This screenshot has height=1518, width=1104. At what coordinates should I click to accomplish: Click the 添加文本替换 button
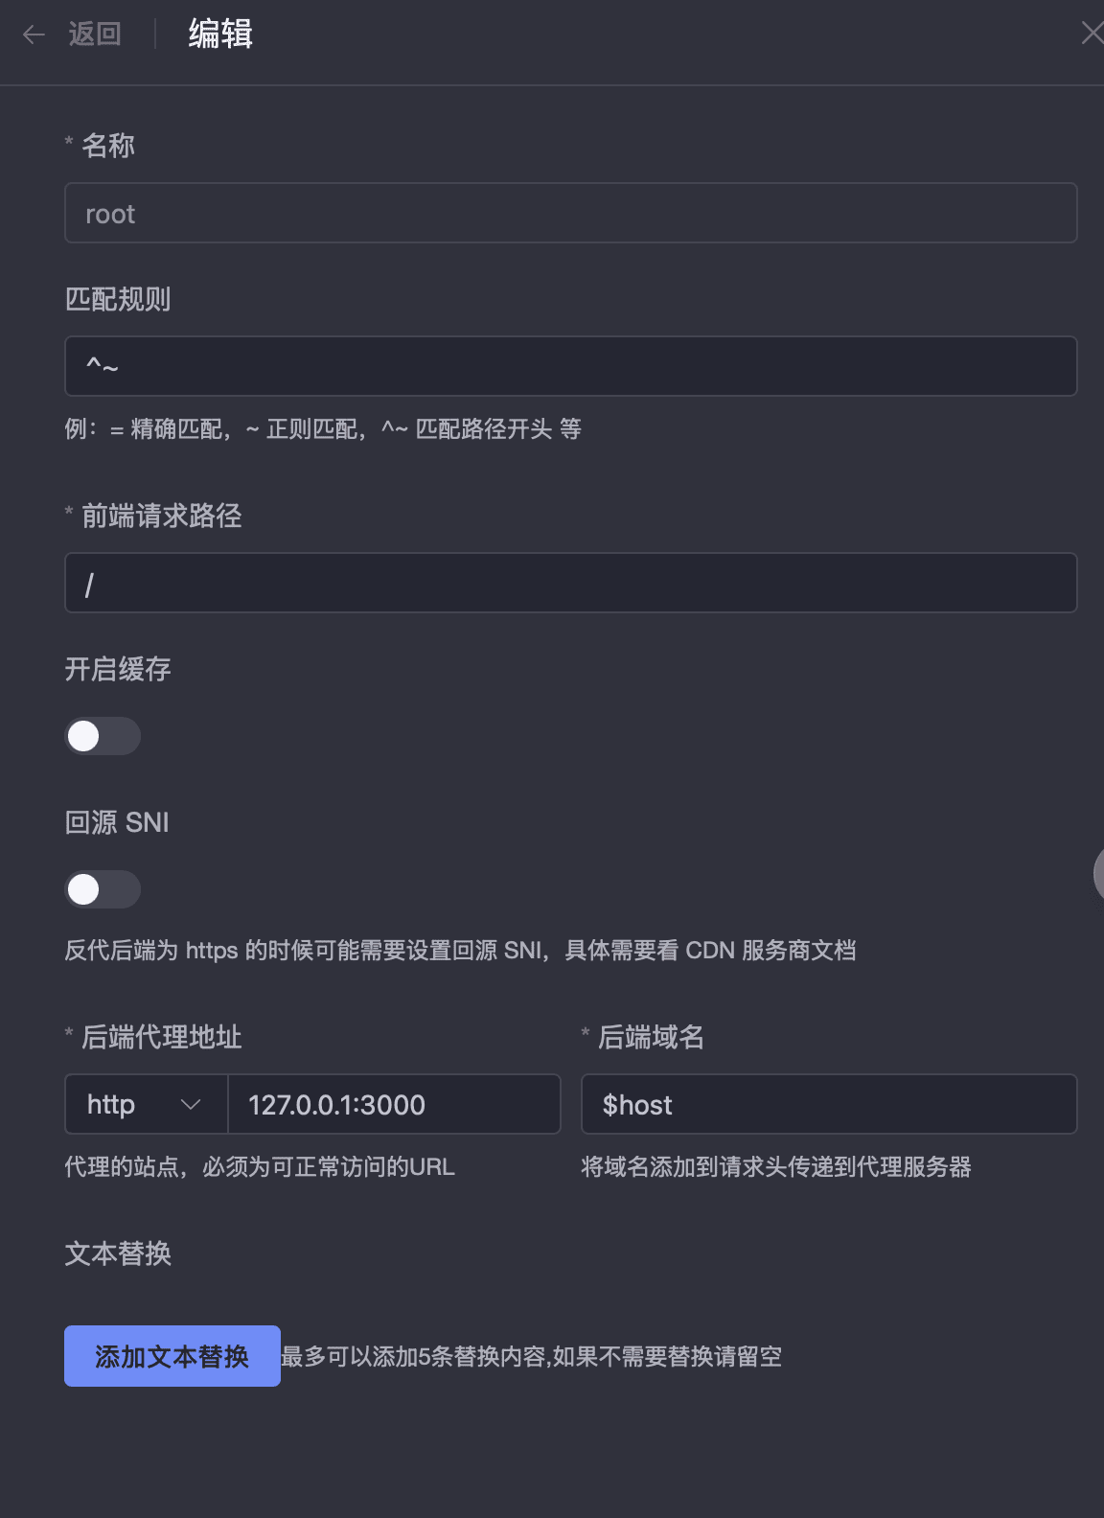click(172, 1356)
